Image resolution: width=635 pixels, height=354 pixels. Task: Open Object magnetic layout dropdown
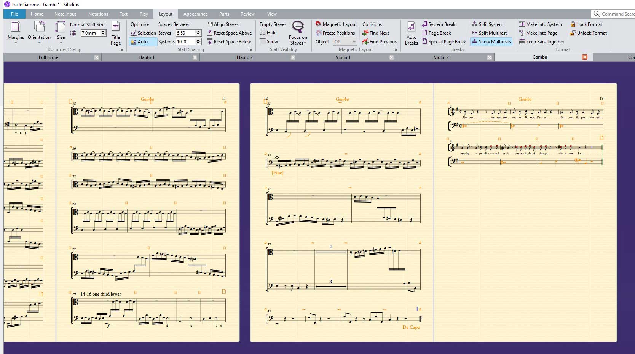345,42
